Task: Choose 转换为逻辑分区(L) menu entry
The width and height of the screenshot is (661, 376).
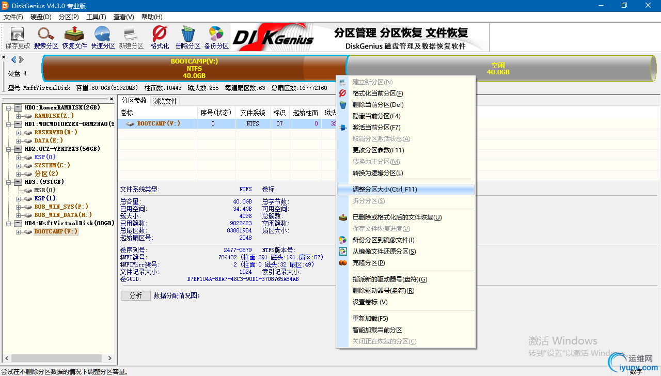Action: click(405, 173)
